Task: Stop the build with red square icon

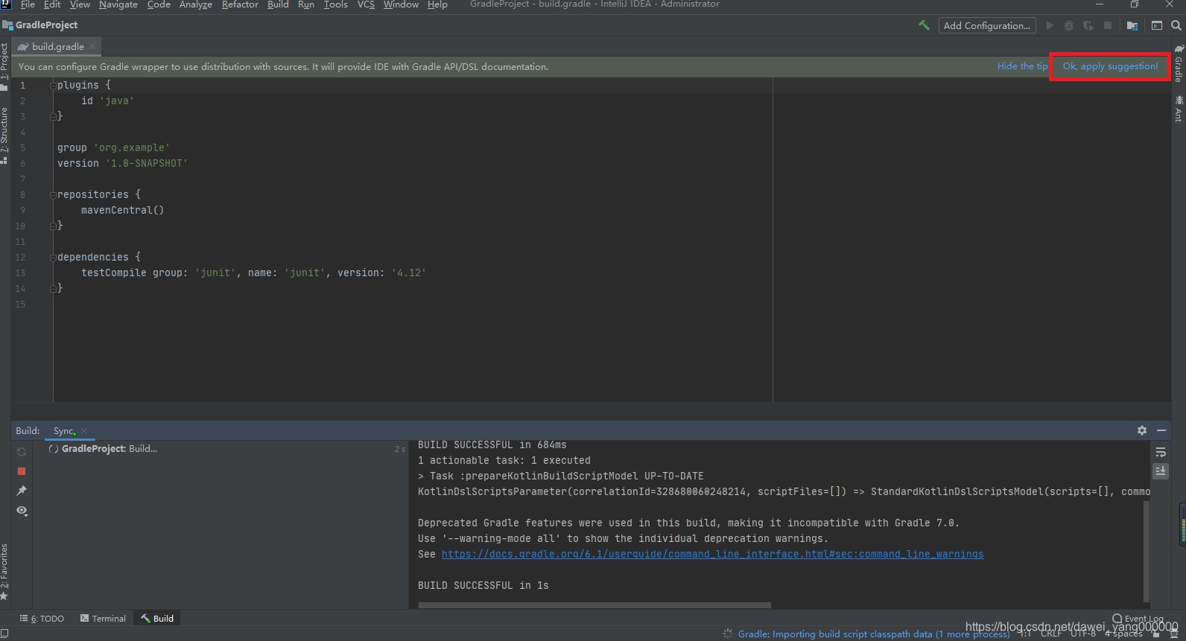Action: [x=22, y=471]
